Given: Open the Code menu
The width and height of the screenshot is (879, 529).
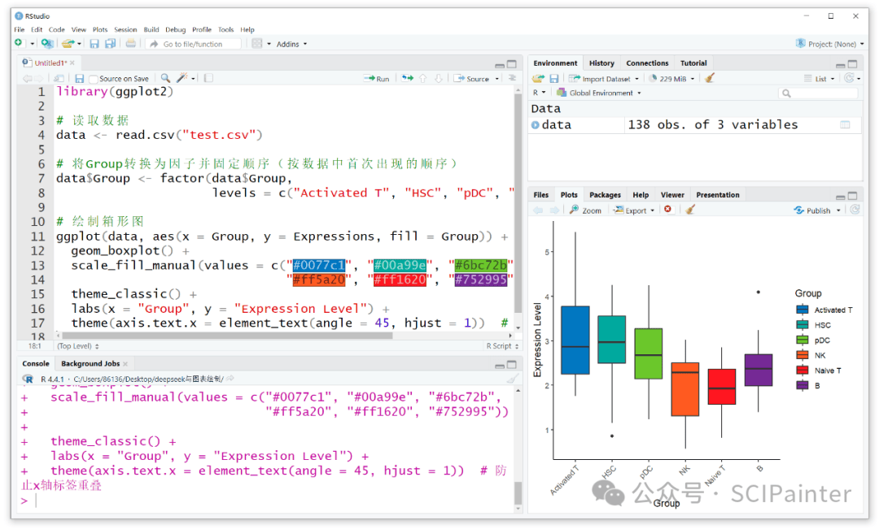Looking at the screenshot, I should click(57, 30).
